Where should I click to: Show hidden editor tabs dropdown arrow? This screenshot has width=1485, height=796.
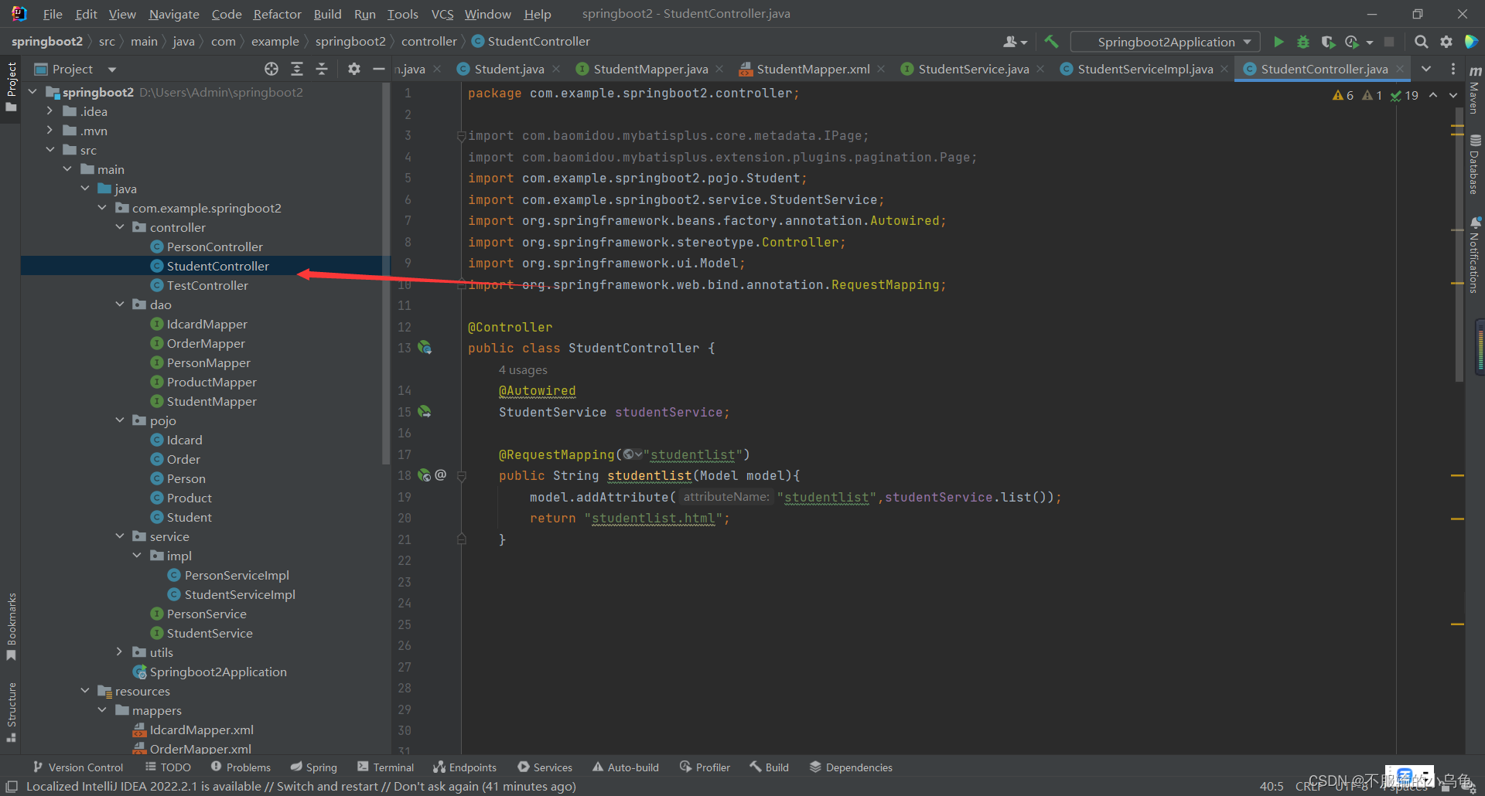1426,69
